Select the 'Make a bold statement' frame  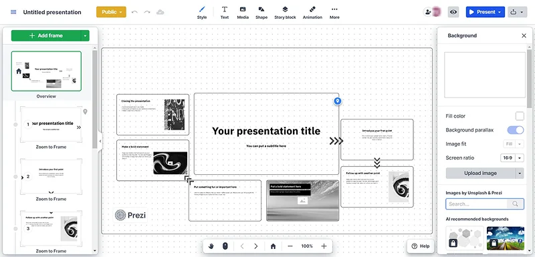coord(153,160)
